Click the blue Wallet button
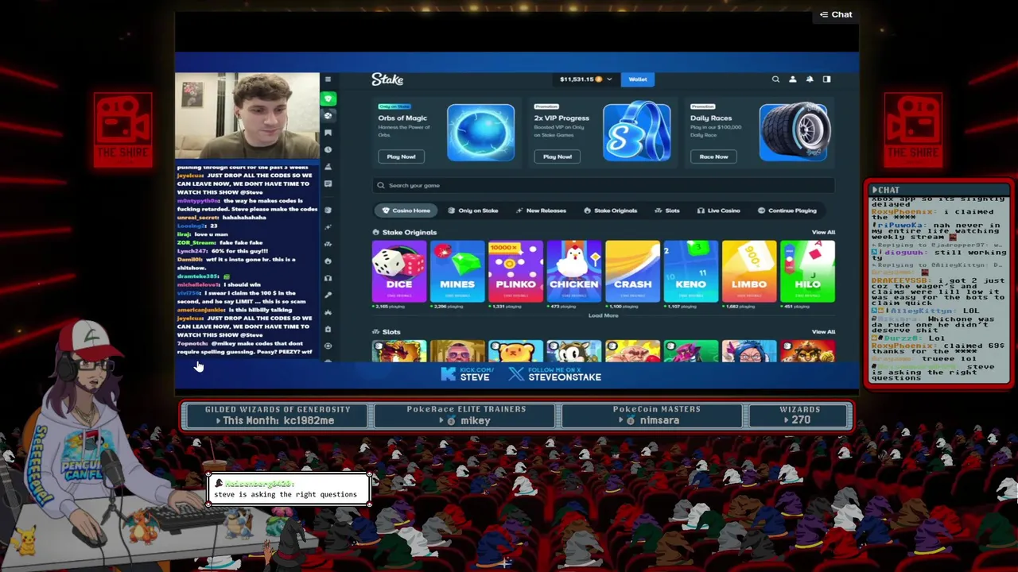This screenshot has height=572, width=1018. [x=638, y=79]
